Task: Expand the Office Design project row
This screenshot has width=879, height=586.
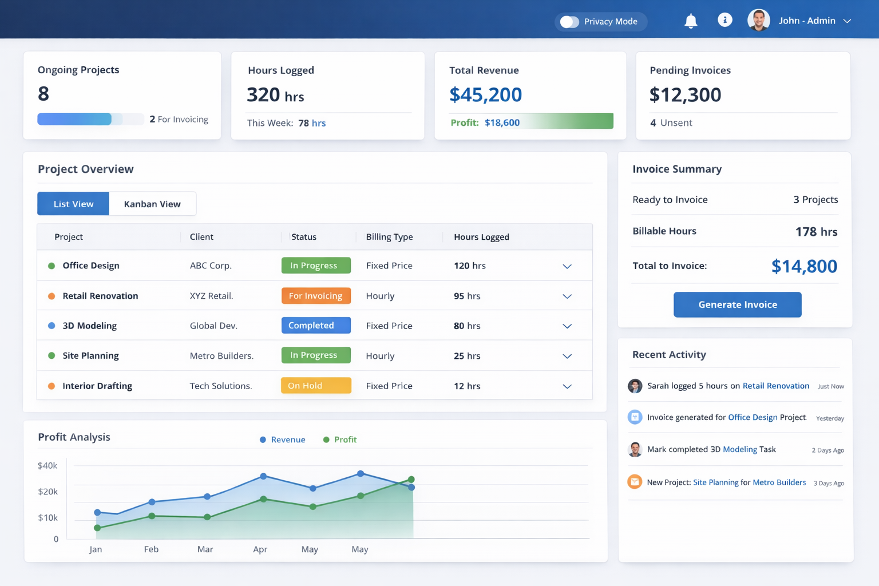Action: coord(567,266)
